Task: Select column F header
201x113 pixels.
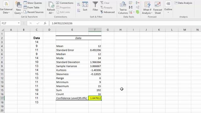Action: (x=95, y=30)
